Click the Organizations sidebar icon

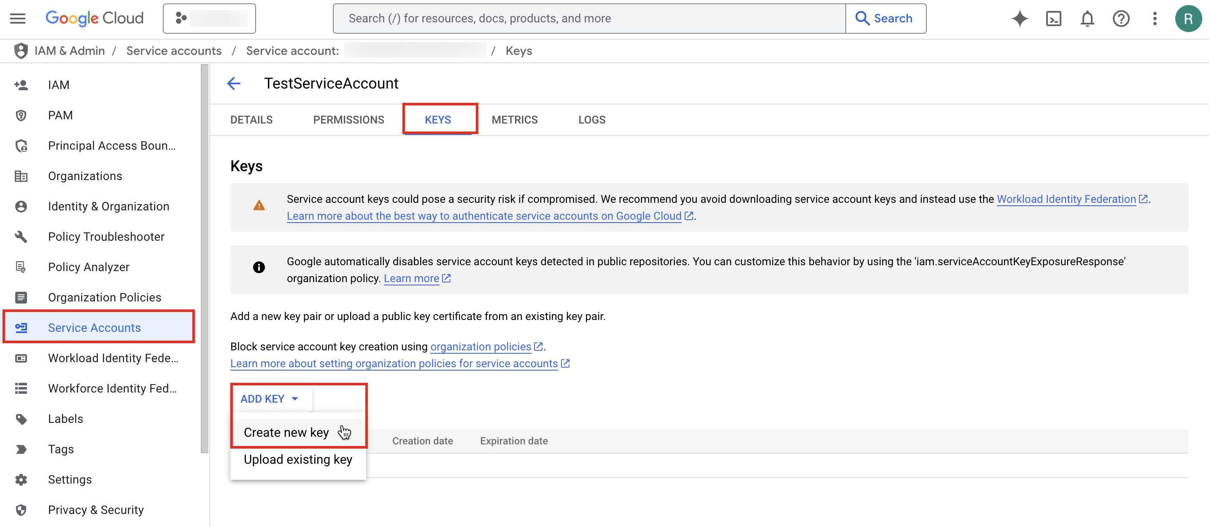pos(21,176)
